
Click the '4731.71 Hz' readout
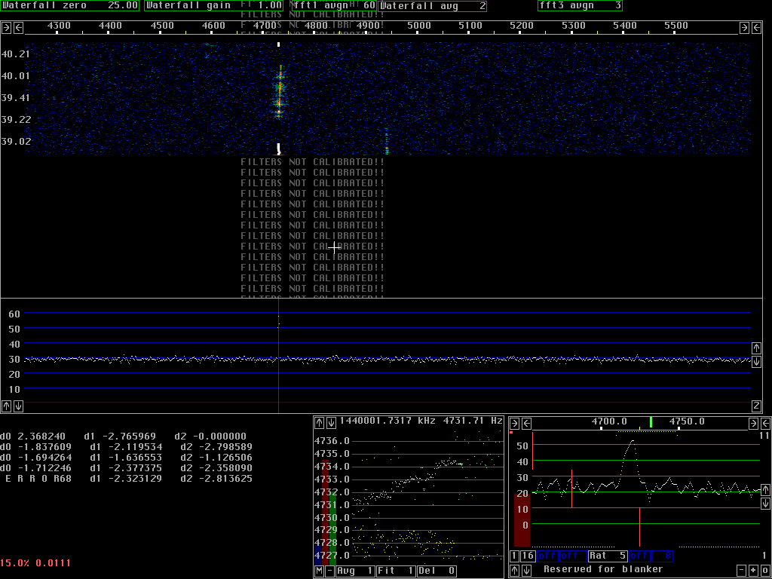(473, 421)
